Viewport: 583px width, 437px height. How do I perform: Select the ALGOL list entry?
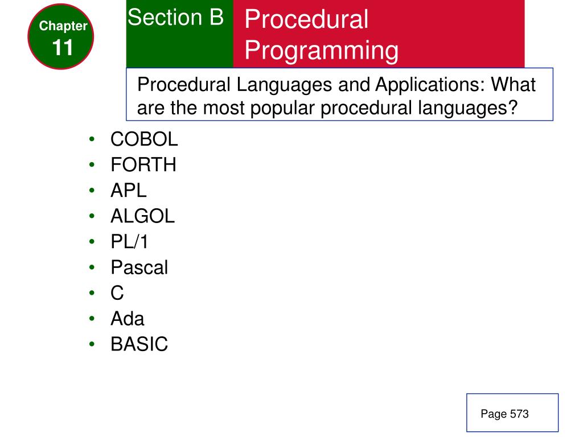pos(142,216)
